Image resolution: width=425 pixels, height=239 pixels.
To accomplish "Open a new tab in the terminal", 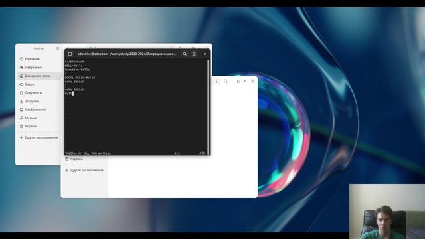I will point(70,54).
